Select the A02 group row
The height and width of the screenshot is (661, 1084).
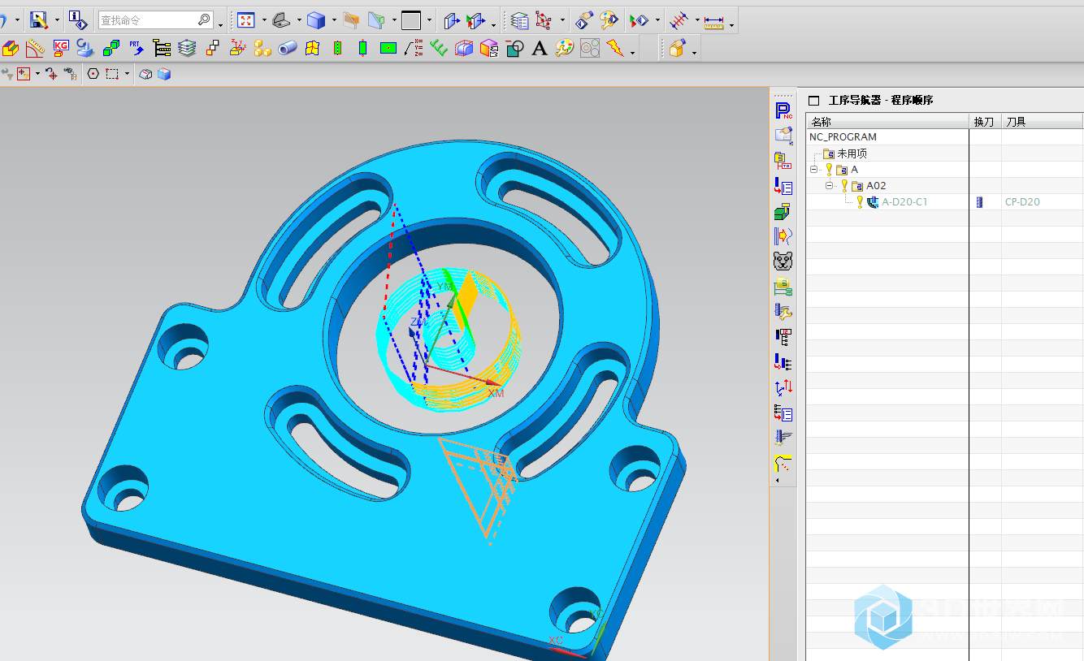click(x=876, y=186)
